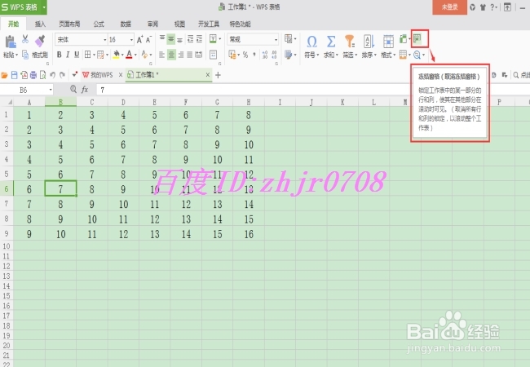The image size is (530, 367).
Task: Select column header D
Action: 123,102
